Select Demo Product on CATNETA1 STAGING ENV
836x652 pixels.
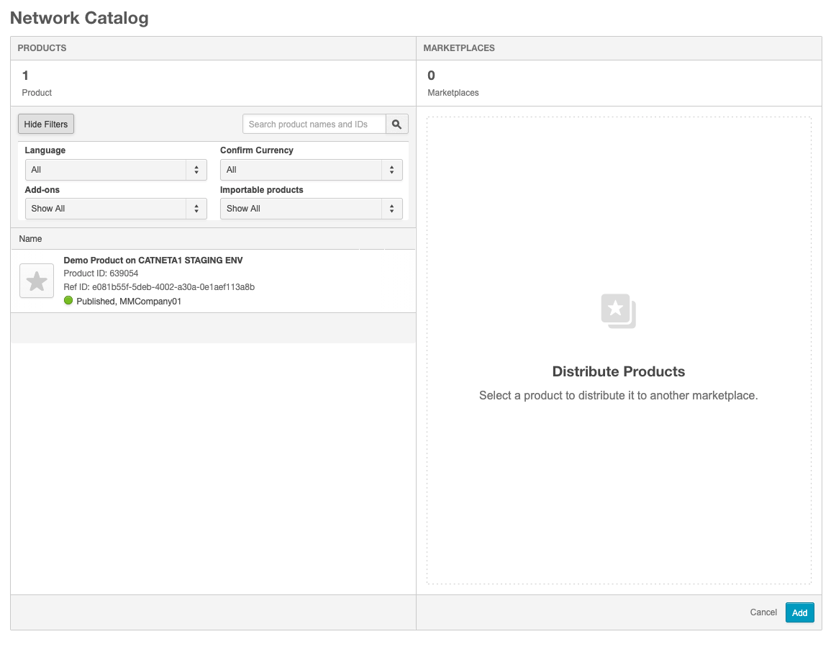[153, 261]
